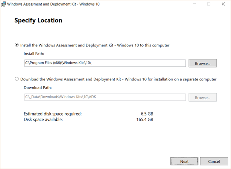Click Next to continue setup
This screenshot has width=231, height=169.
click(184, 161)
